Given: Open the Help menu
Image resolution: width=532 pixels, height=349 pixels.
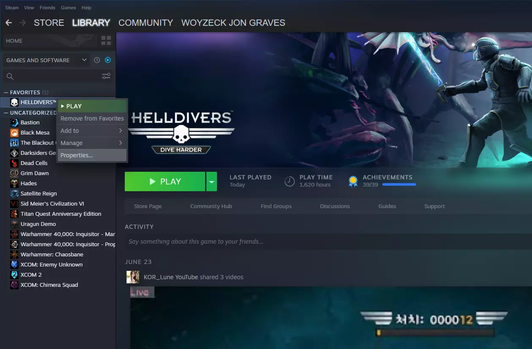Looking at the screenshot, I should (x=86, y=8).
